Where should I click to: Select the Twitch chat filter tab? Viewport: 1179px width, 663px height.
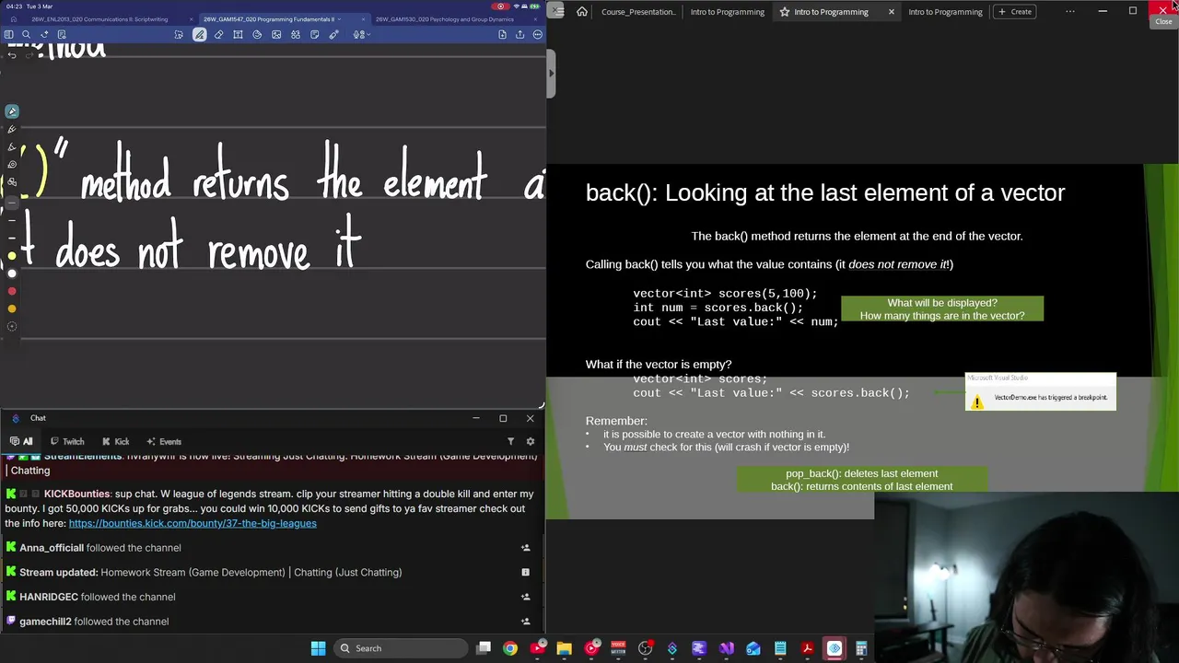click(67, 441)
